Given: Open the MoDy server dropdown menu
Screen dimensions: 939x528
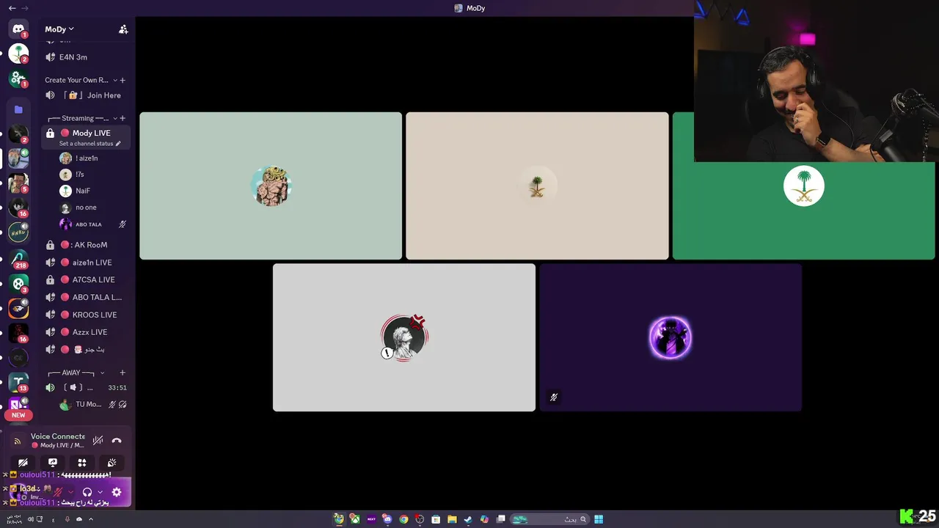Looking at the screenshot, I should pos(59,29).
